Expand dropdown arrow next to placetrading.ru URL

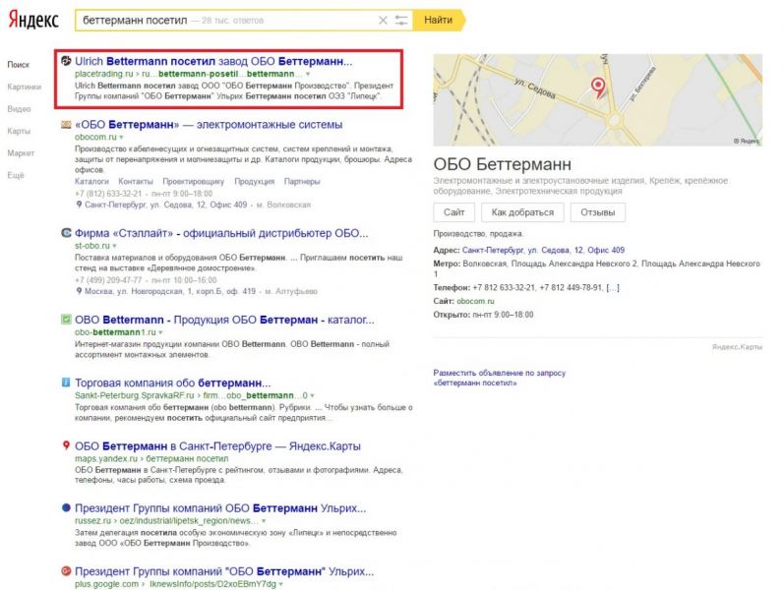coord(308,75)
